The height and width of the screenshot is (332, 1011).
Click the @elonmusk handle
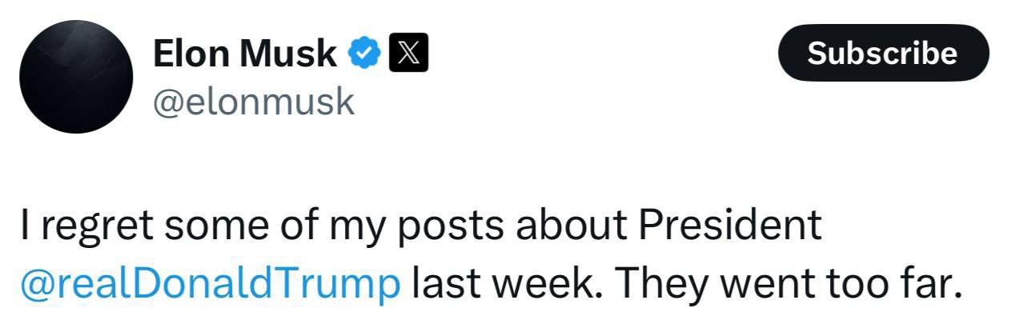(253, 102)
